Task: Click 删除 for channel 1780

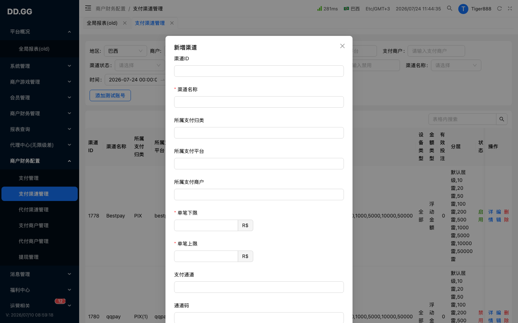Action: point(506,317)
